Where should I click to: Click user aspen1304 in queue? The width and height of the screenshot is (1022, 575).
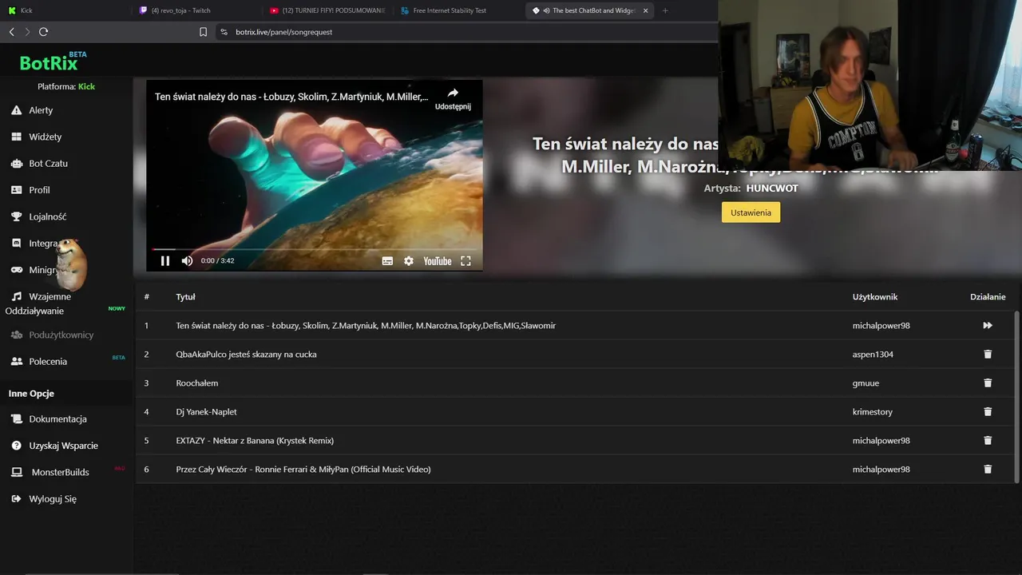873,354
